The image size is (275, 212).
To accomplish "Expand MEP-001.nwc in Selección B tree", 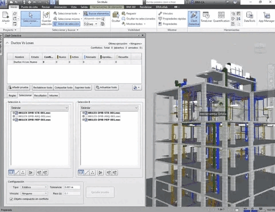I will 84,120.
